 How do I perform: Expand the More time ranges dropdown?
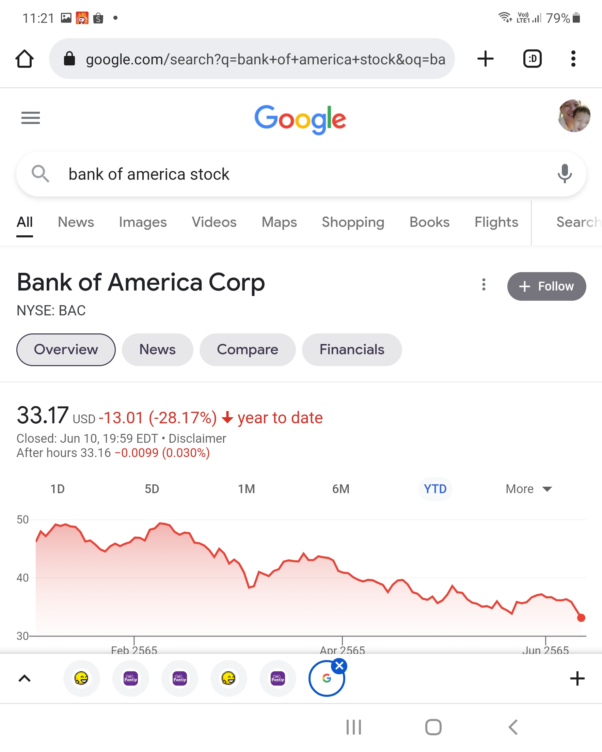pos(528,489)
